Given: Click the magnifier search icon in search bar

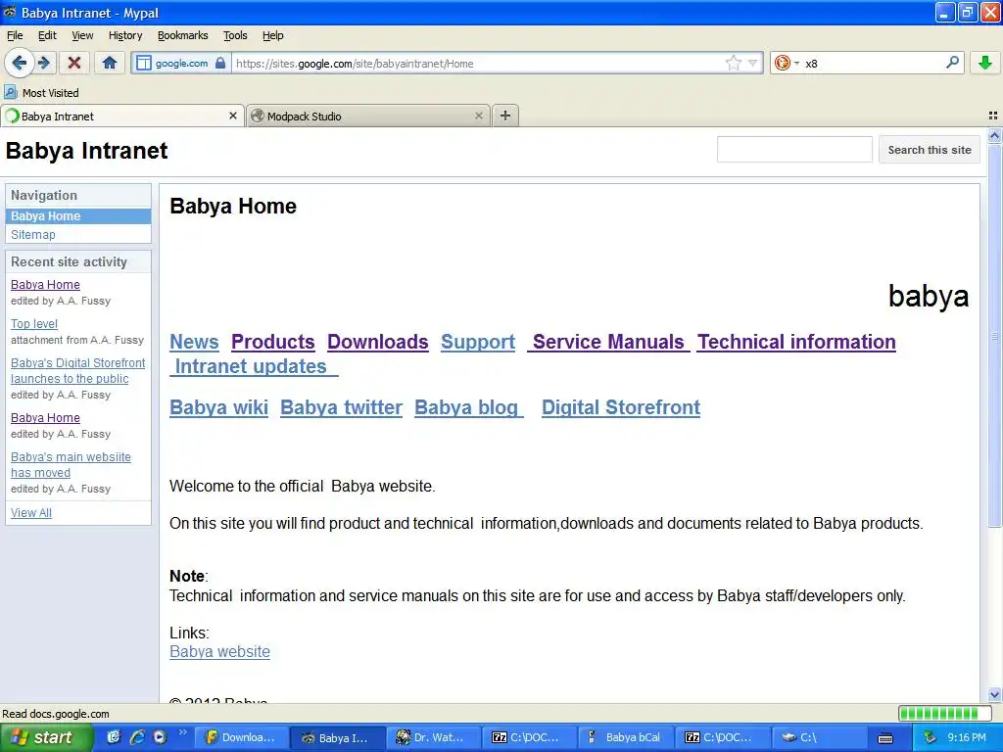Looking at the screenshot, I should [952, 62].
